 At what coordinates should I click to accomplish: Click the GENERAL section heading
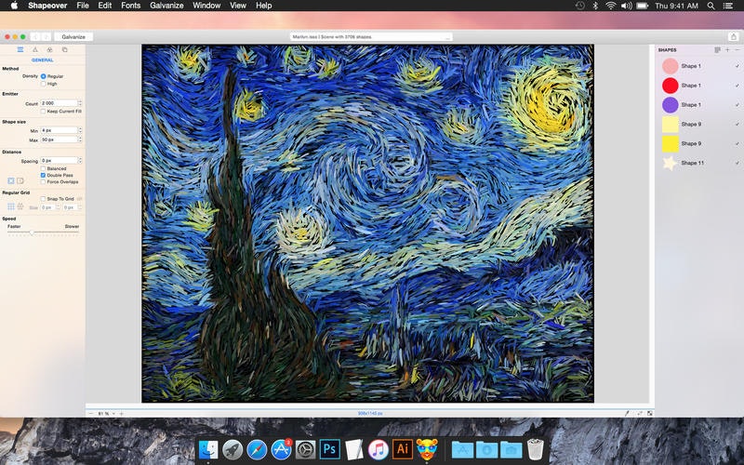42,60
